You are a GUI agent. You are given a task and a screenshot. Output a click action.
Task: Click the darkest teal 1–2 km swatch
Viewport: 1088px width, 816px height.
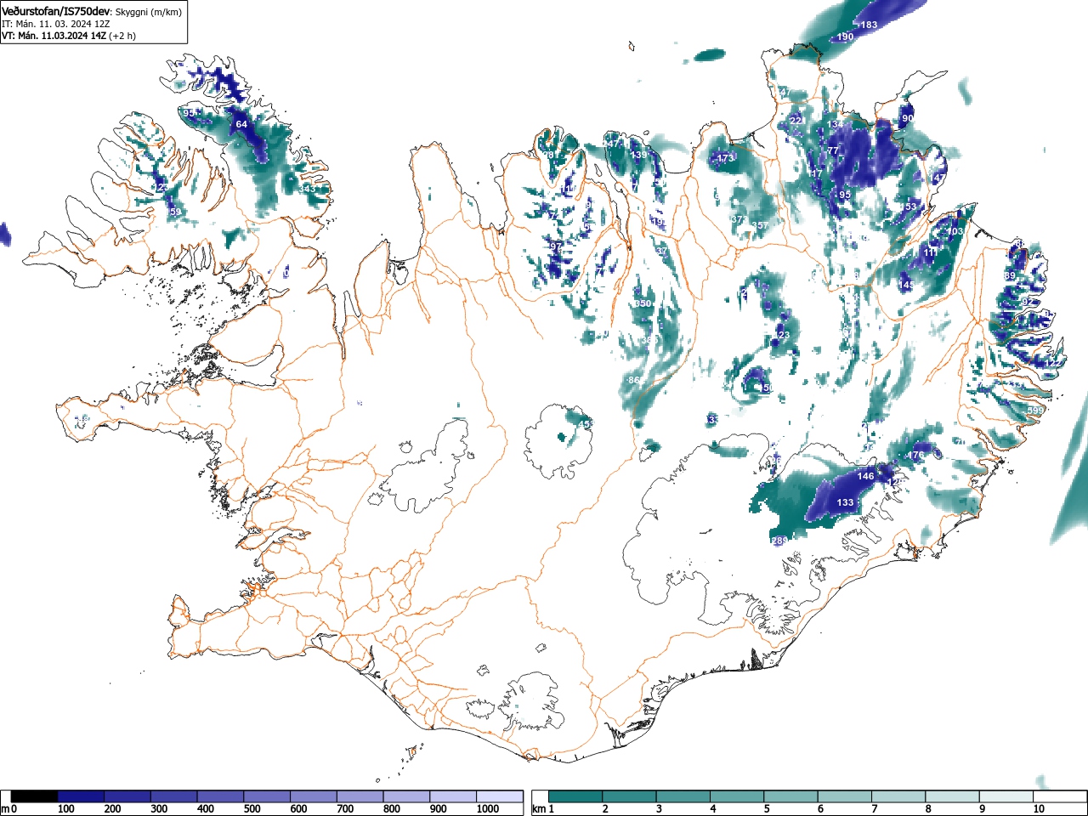point(576,796)
